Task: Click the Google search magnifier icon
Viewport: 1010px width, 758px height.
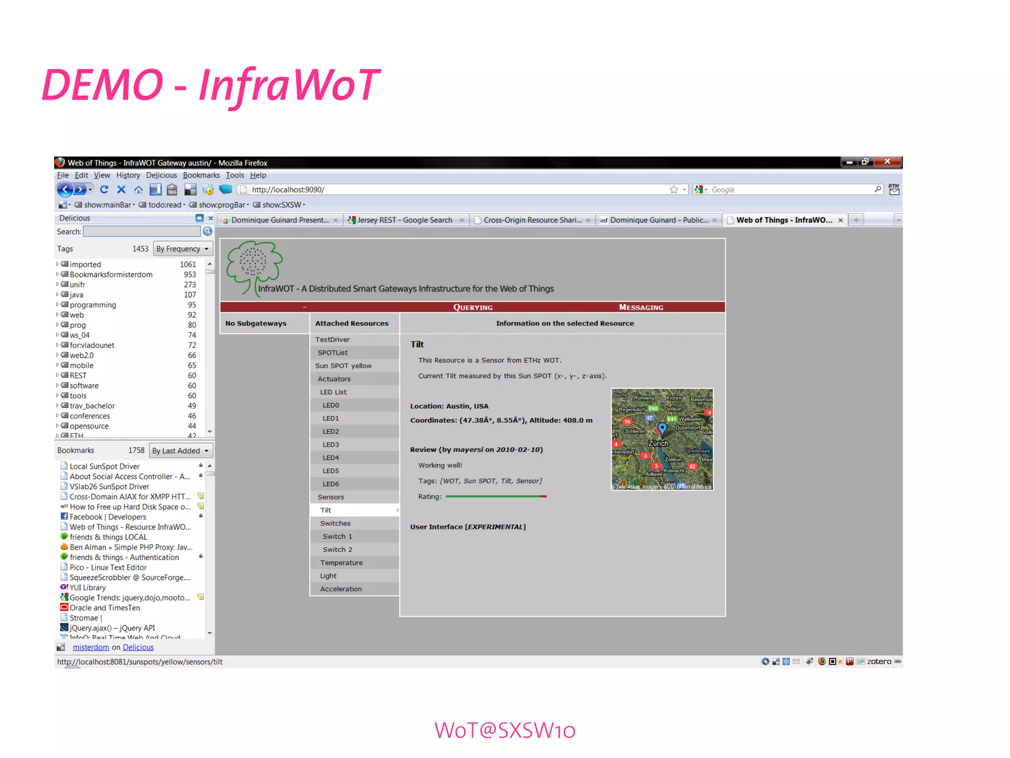Action: [x=878, y=189]
